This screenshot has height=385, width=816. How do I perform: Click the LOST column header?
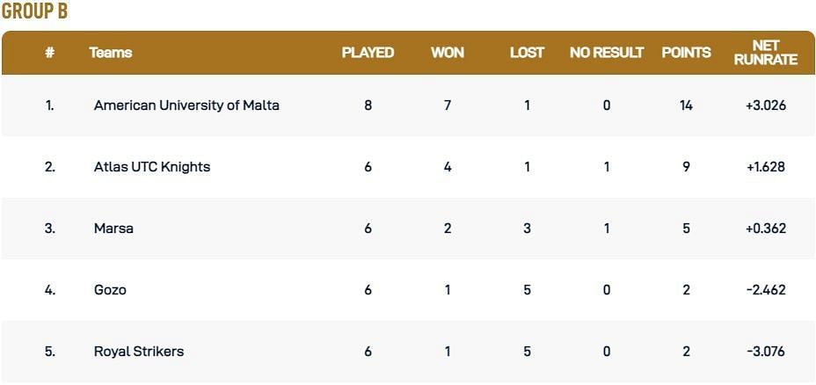point(527,53)
